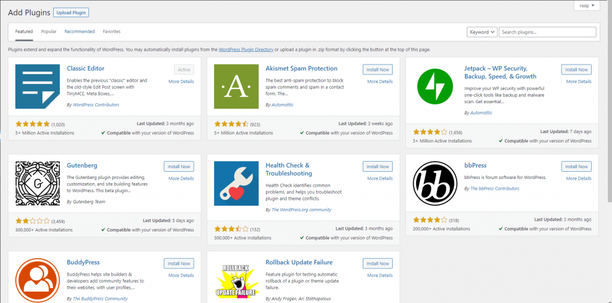Expand the Help dropdown panel

pyautogui.click(x=586, y=5)
